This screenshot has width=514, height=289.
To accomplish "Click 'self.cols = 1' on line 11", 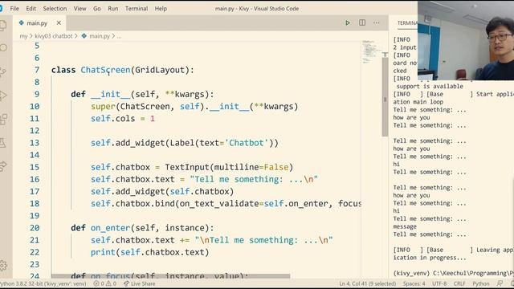I will (123, 119).
